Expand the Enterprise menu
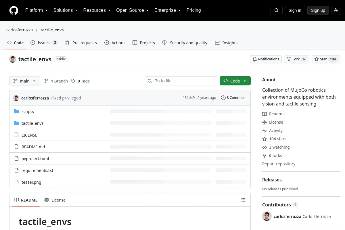This screenshot has height=230, width=345. [167, 10]
